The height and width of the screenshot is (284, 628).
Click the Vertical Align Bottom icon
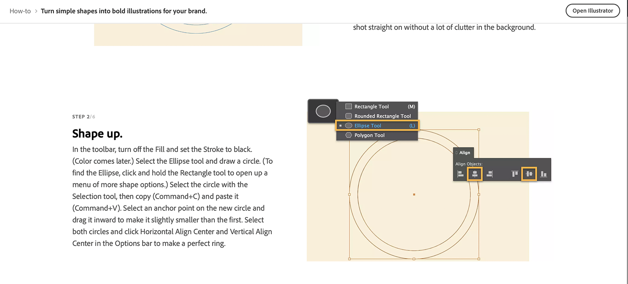click(x=544, y=174)
